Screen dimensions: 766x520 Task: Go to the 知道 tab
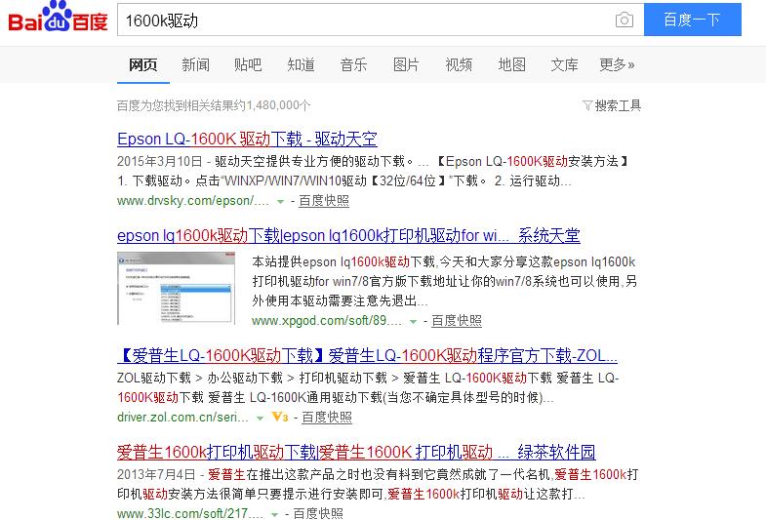pyautogui.click(x=301, y=64)
